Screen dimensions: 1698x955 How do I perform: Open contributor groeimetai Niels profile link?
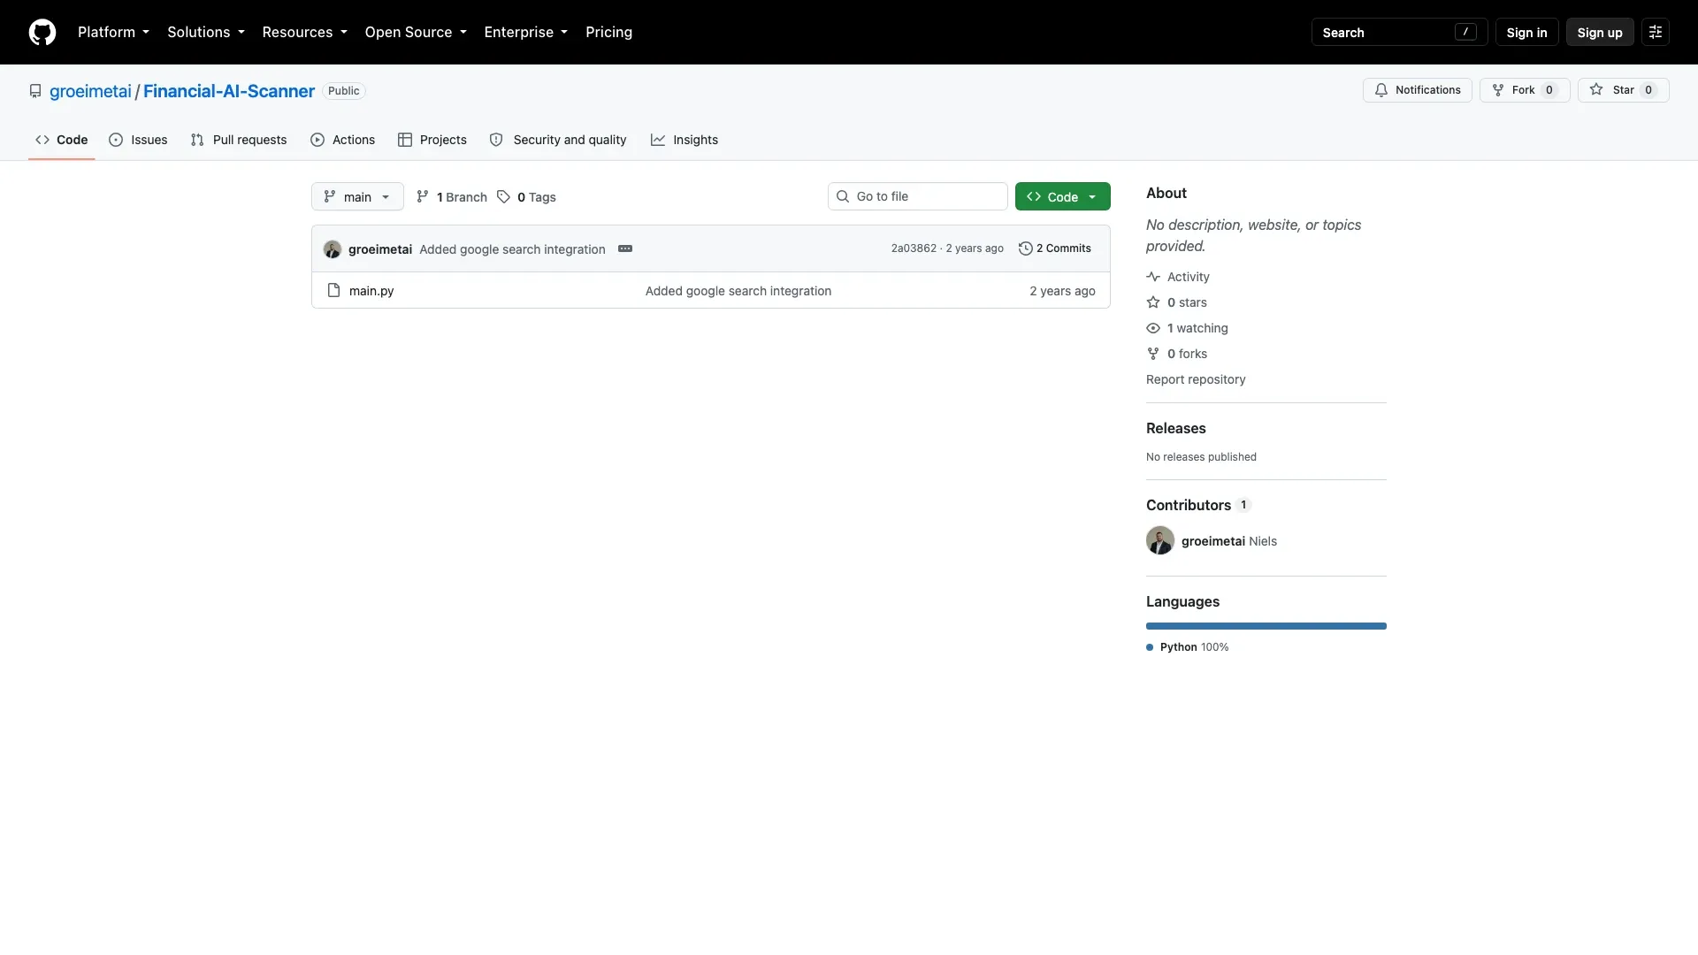1229,541
